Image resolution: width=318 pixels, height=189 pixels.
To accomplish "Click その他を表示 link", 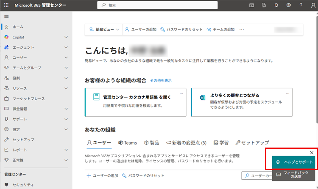I will tap(161, 80).
